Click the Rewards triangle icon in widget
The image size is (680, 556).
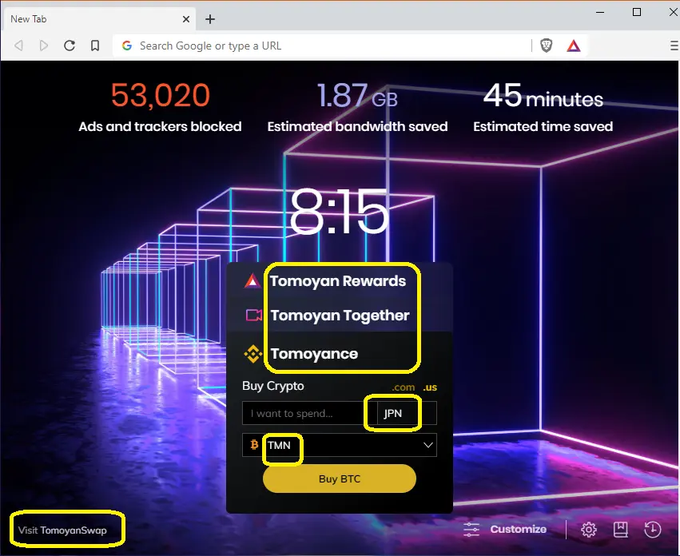point(253,281)
